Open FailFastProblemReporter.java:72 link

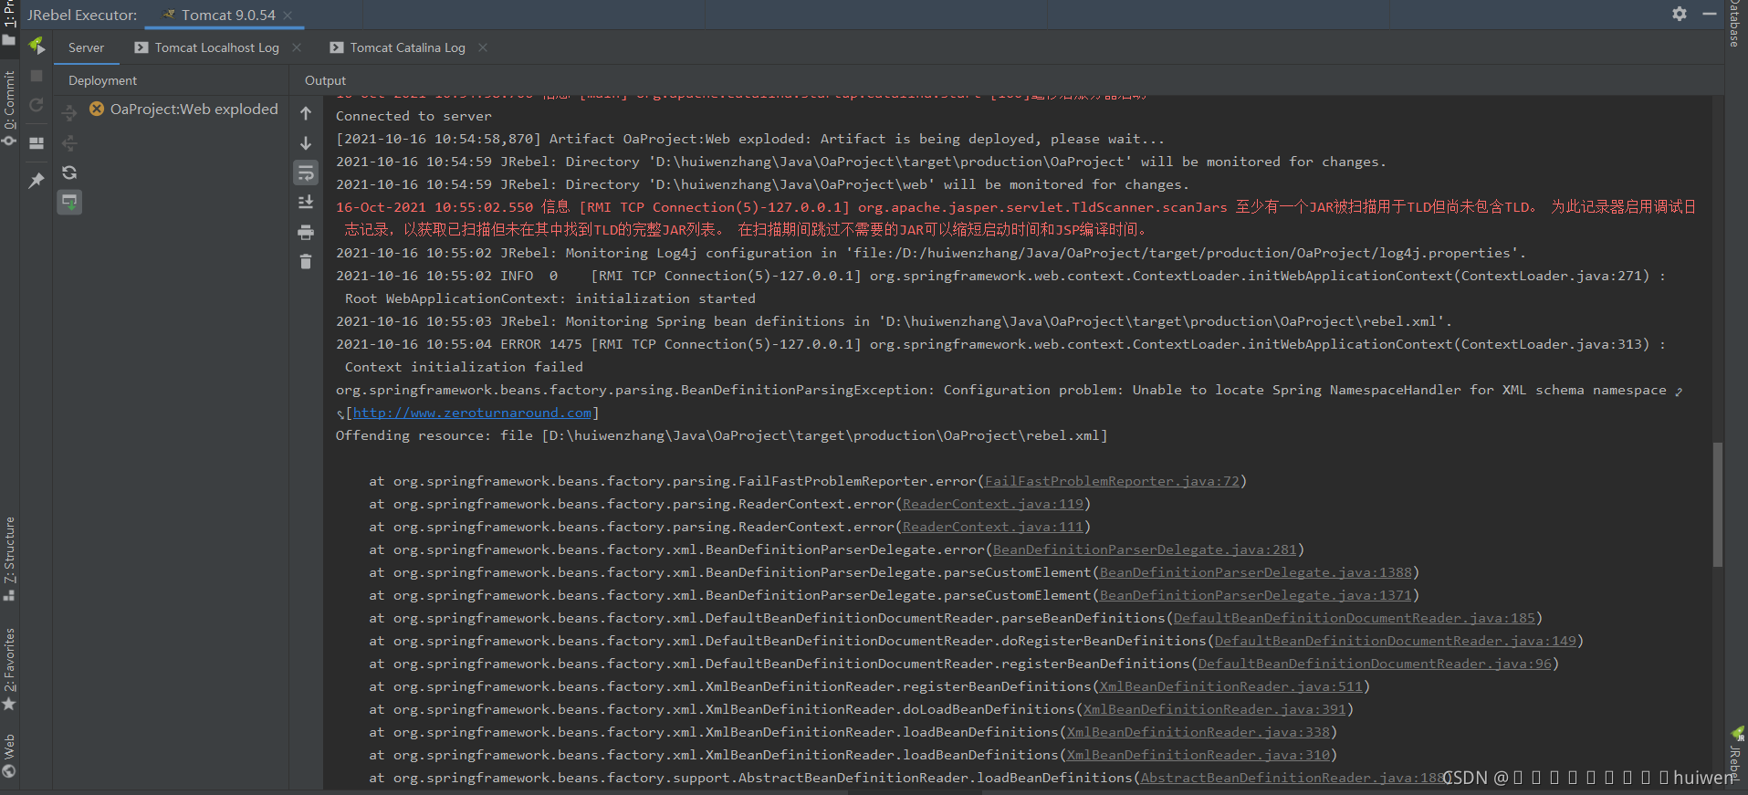pos(1112,481)
